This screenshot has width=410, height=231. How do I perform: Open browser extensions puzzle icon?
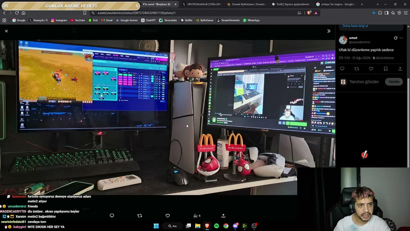click(380, 13)
